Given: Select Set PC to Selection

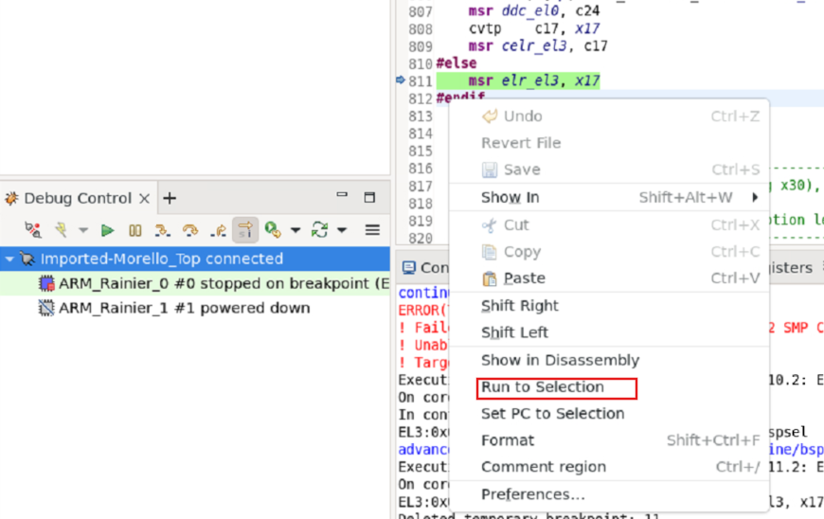Looking at the screenshot, I should coord(552,414).
